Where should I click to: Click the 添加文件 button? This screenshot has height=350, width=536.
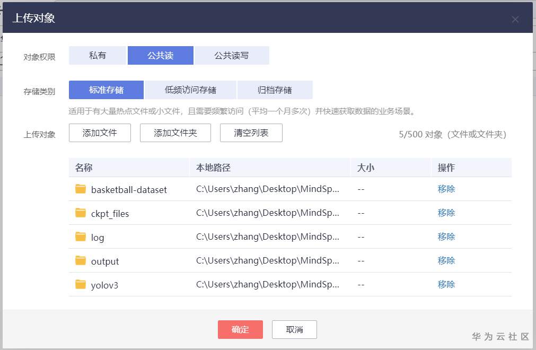(x=100, y=133)
